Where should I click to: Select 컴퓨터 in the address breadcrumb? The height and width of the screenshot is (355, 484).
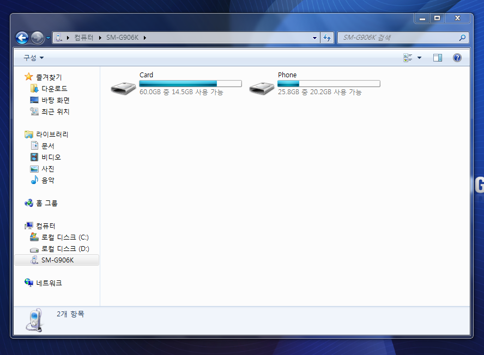tap(83, 38)
